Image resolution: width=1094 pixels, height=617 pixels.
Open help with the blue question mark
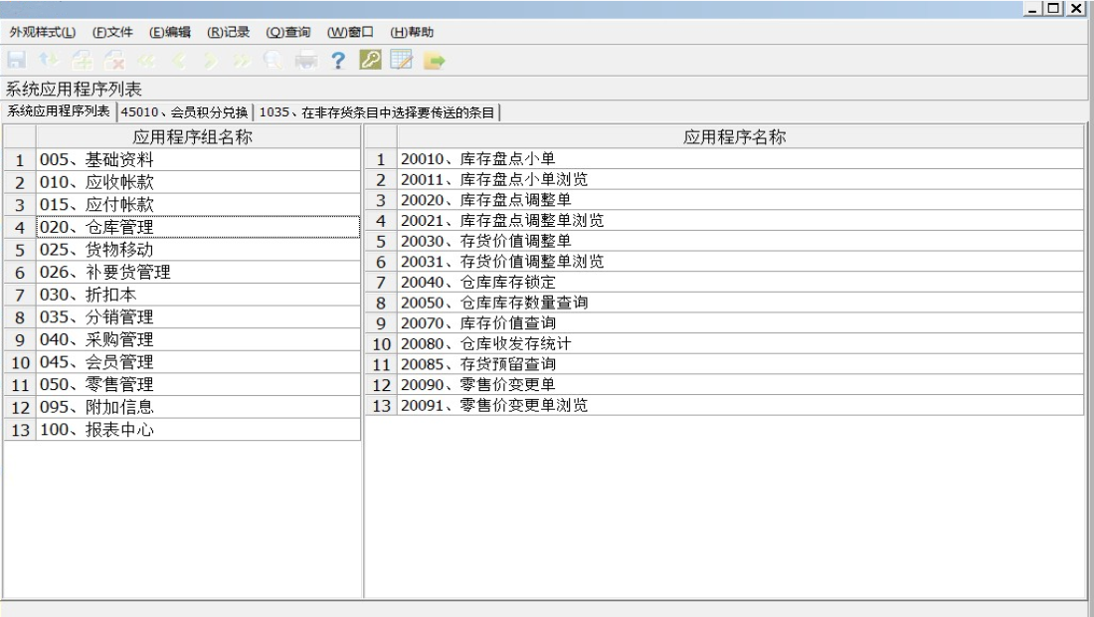tap(338, 61)
